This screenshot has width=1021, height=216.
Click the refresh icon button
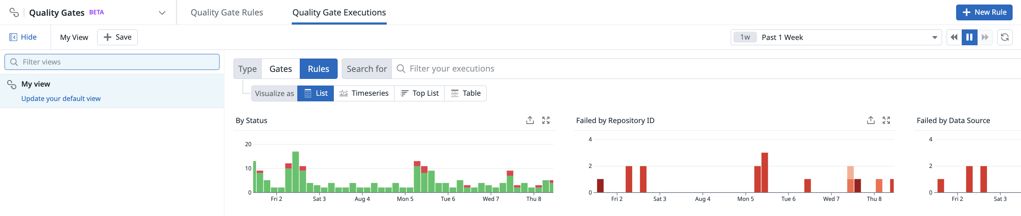click(x=1005, y=37)
